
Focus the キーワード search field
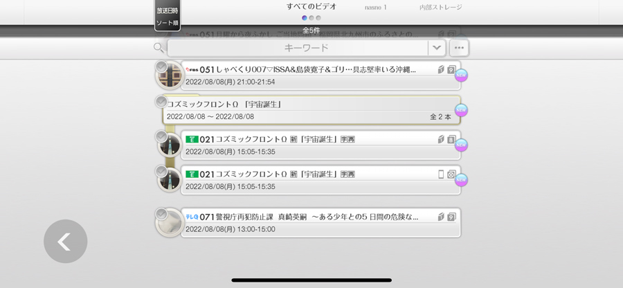click(x=298, y=48)
